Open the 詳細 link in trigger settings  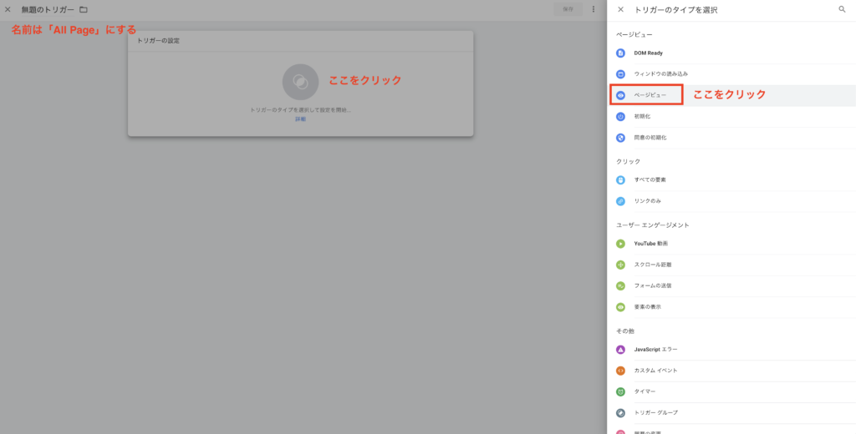(x=300, y=119)
